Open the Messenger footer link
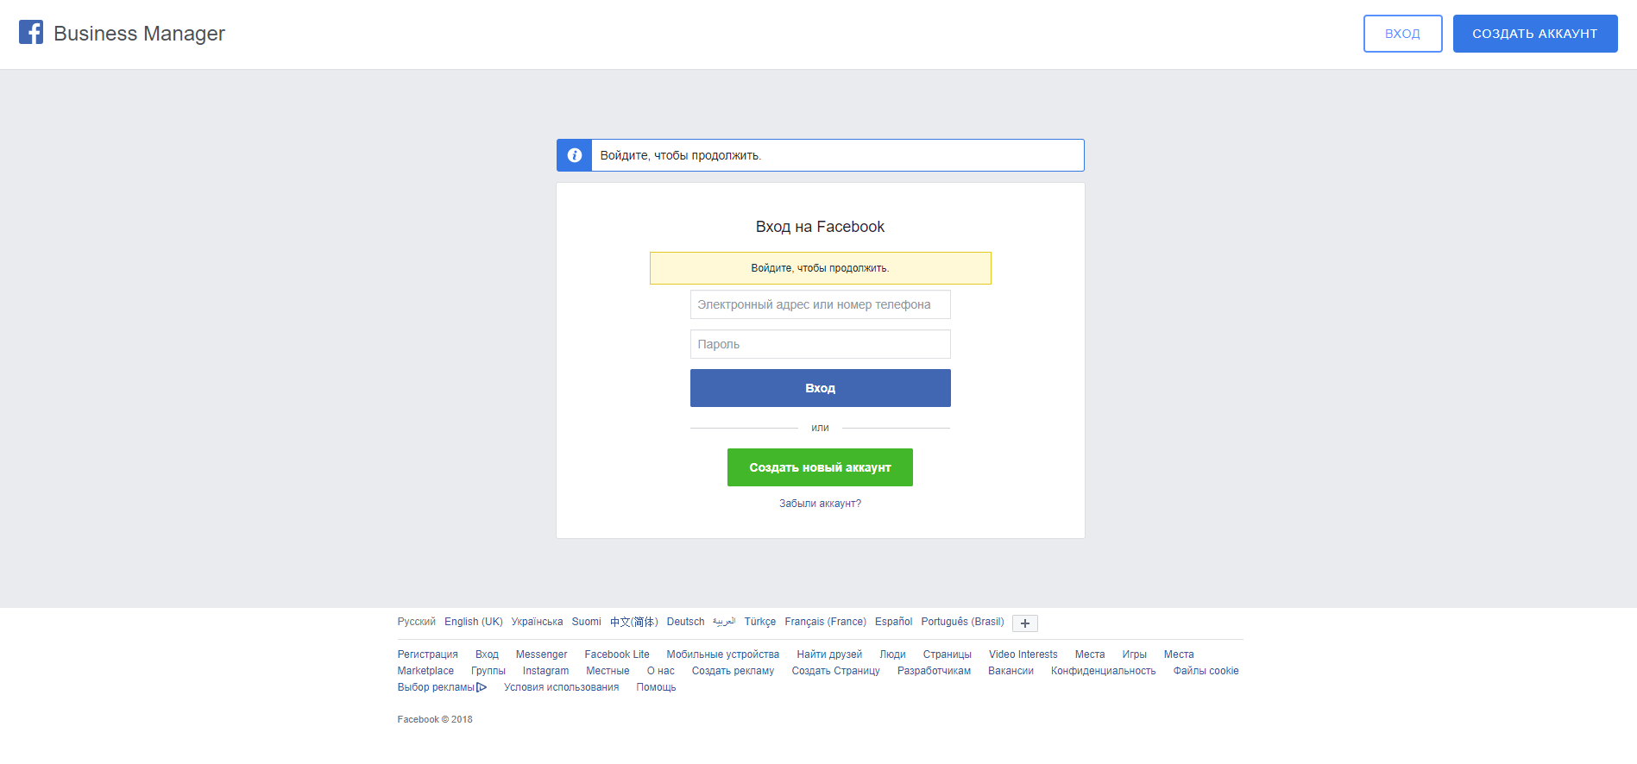The width and height of the screenshot is (1637, 764). pyautogui.click(x=541, y=654)
